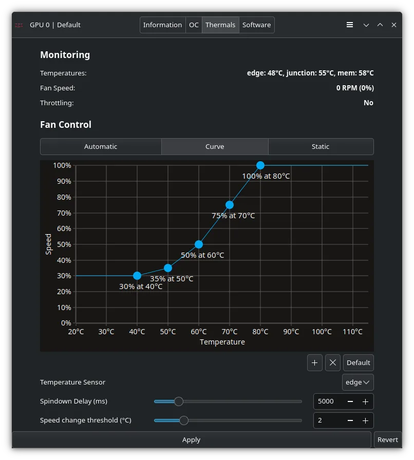Select Automatic fan control mode
Image resolution: width=414 pixels, height=460 pixels.
101,146
